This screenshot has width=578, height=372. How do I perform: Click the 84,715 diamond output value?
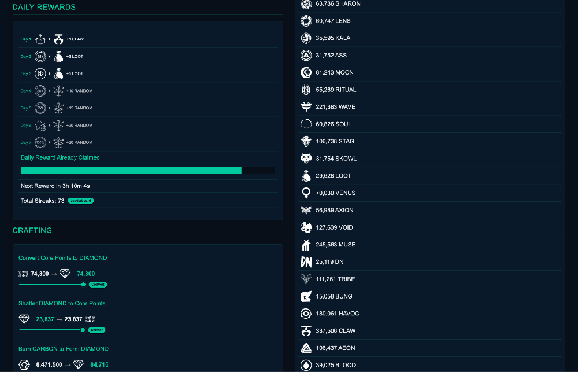pyautogui.click(x=99, y=365)
